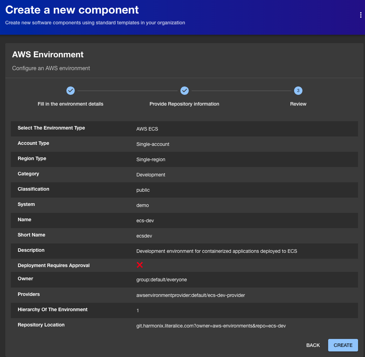Viewport: 365px width, 357px height.
Task: Click the Deployment Requires Approval label
Action: click(54, 265)
